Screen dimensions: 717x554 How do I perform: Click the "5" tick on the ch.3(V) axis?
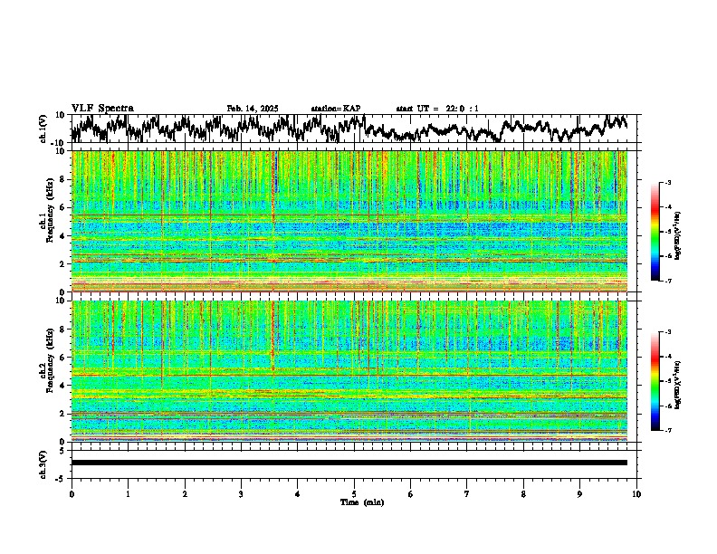(63, 450)
